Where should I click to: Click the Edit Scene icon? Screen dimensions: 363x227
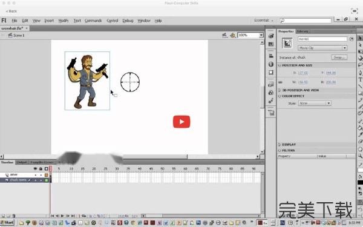click(224, 35)
